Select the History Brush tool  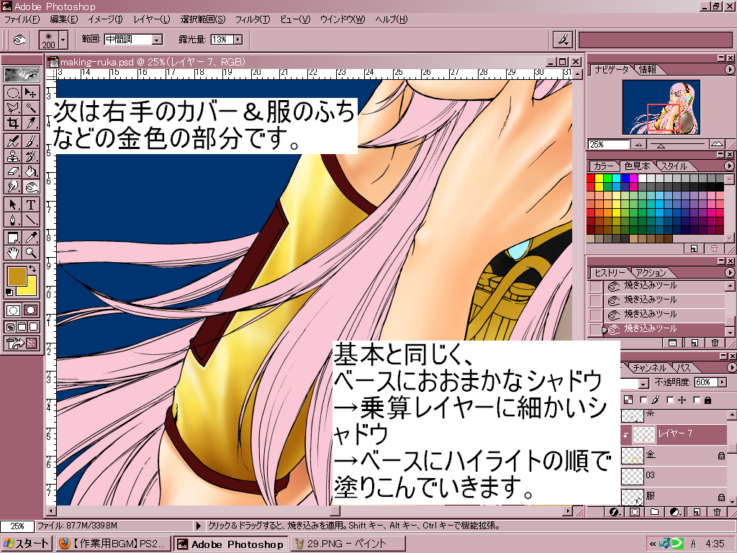[31, 156]
